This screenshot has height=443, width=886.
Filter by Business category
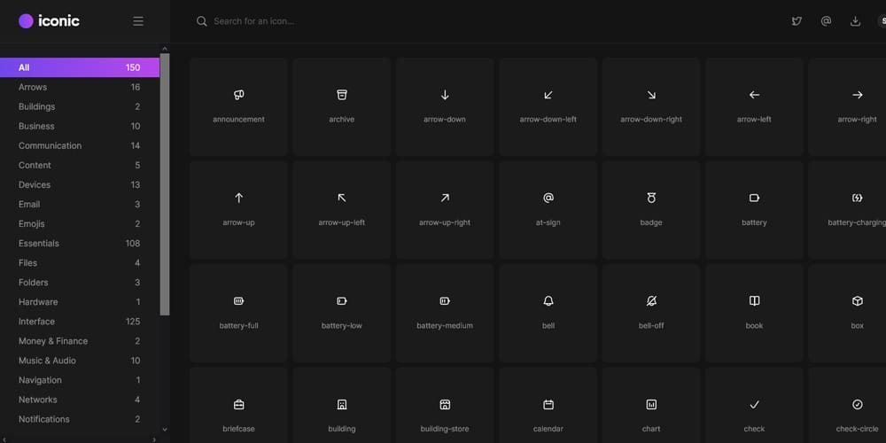point(80,126)
